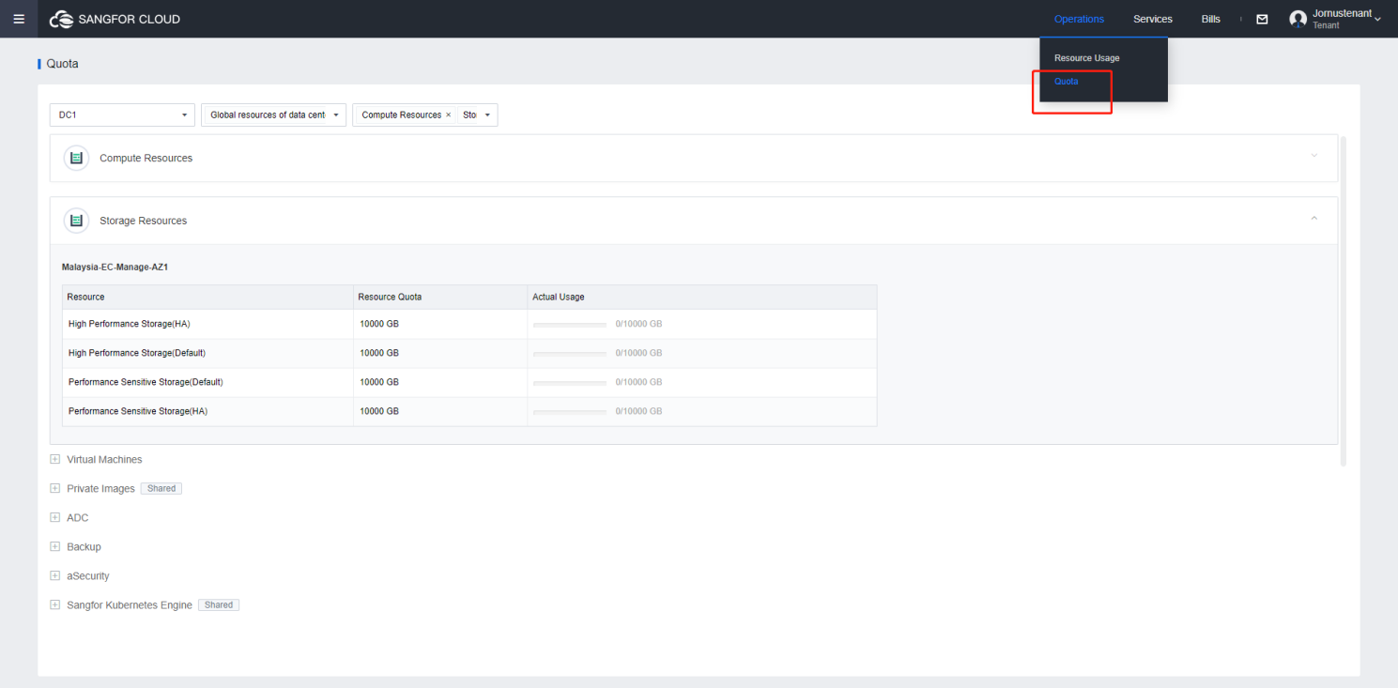The width and height of the screenshot is (1398, 688).
Task: Open the resource type multi-select dropdown
Action: click(424, 115)
